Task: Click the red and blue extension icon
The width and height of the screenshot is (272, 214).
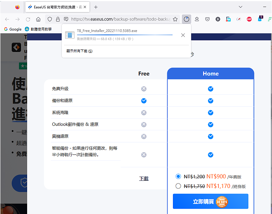Action: point(228,19)
